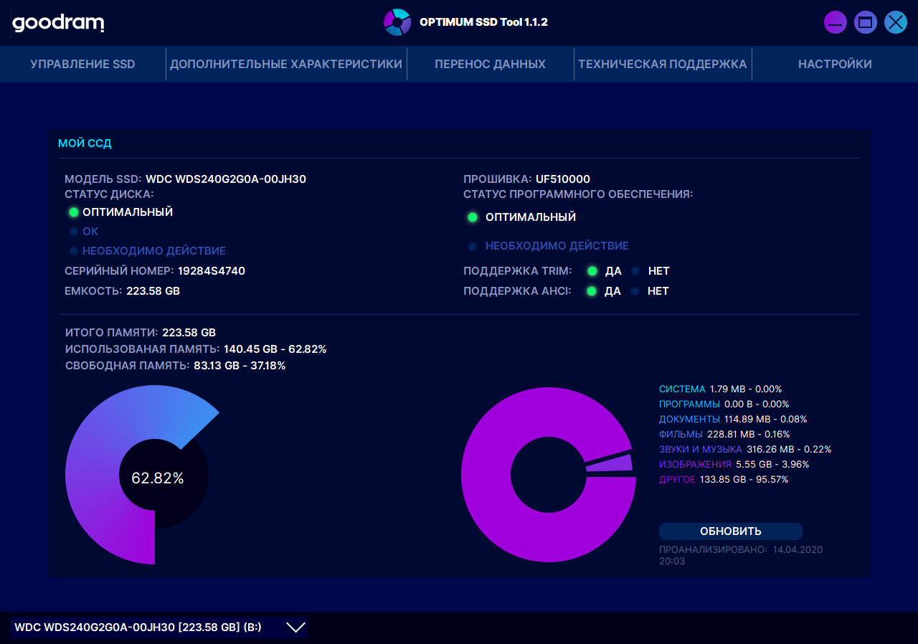Image resolution: width=918 pixels, height=644 pixels.
Task: Open the НАСТРОЙКИ tab
Action: point(835,65)
